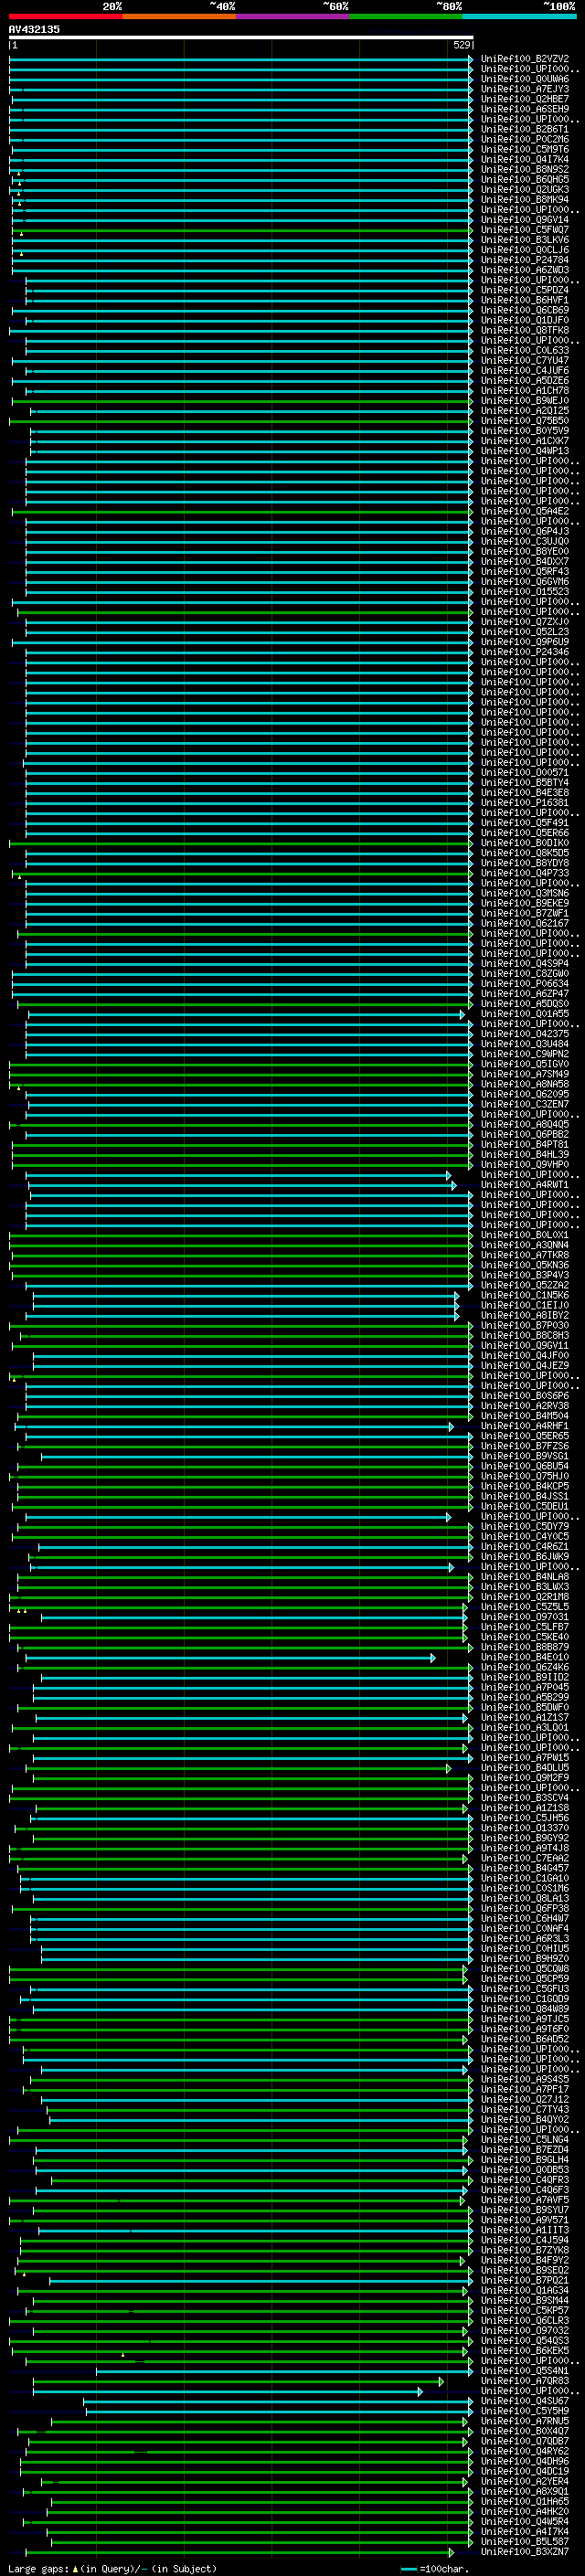Select the UniRef100_C5M9T6 label
585x2576 pixels.
(525, 149)
